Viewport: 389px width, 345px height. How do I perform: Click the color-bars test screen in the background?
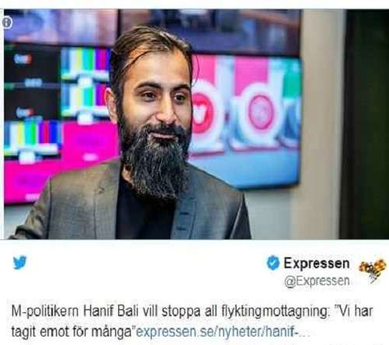pyautogui.click(x=86, y=78)
